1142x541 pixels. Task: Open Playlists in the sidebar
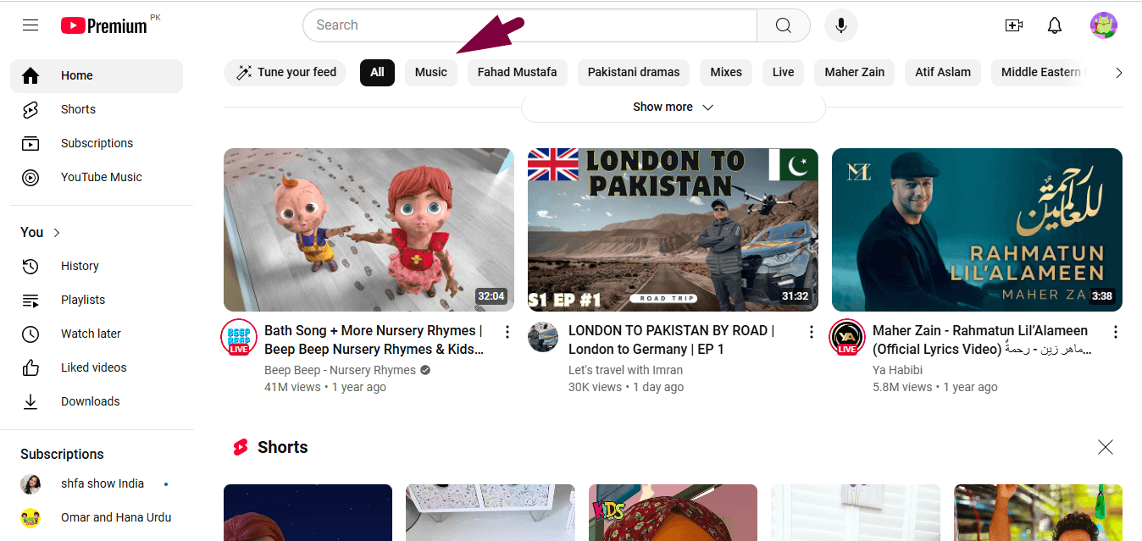[97, 300]
